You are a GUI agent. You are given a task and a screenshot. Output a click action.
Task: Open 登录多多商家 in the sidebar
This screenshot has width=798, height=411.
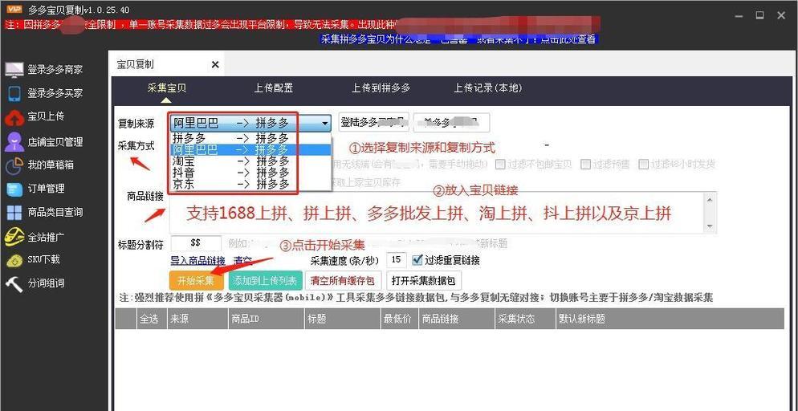click(44, 70)
